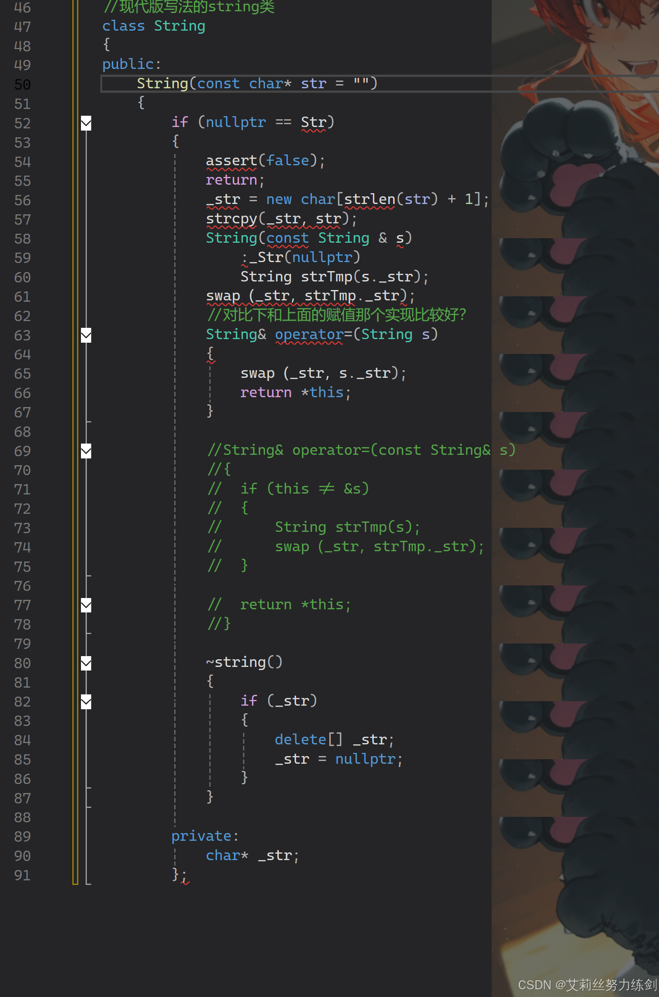Click line number 63 in the gutter

pos(22,335)
